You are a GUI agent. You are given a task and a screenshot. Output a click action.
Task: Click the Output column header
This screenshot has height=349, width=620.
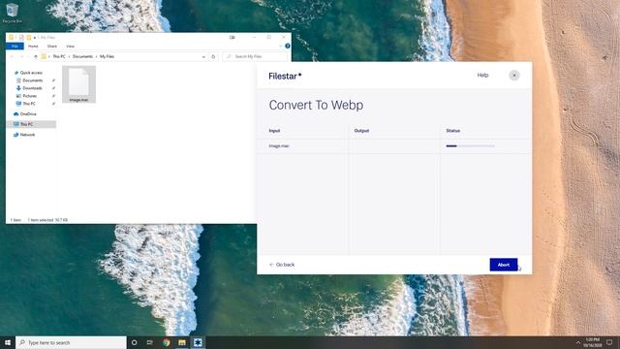361,131
